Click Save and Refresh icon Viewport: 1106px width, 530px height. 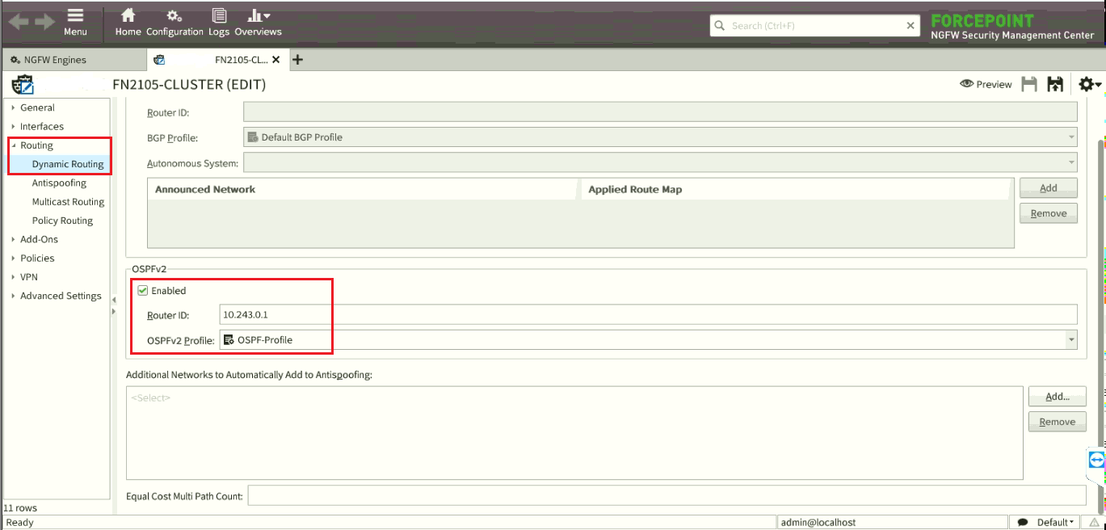[1054, 84]
